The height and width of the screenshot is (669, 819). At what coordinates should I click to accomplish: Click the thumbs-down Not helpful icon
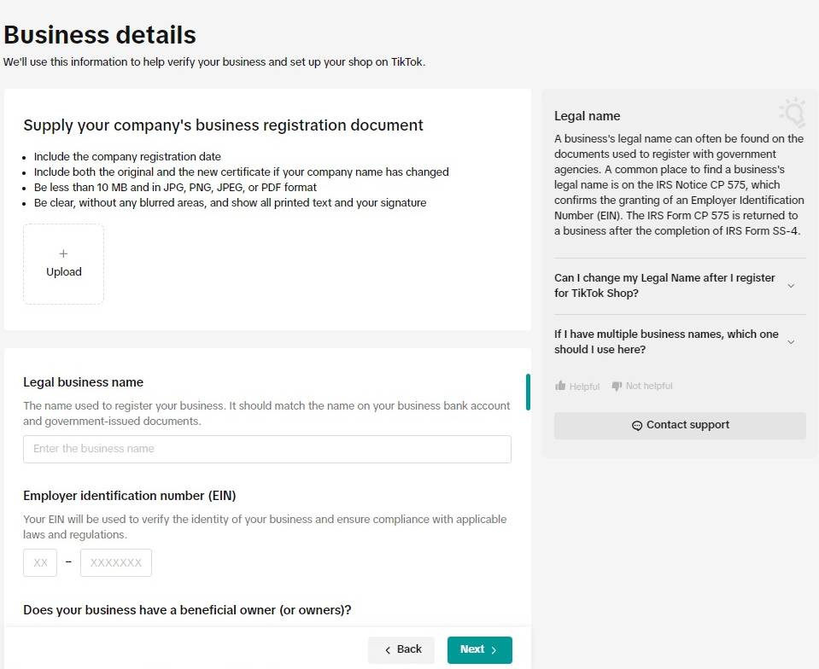click(x=617, y=386)
